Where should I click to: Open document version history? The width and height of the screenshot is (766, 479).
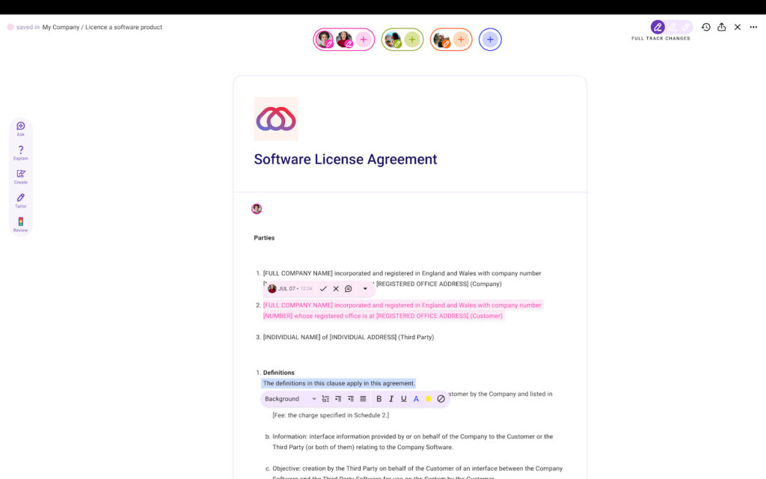click(x=706, y=27)
